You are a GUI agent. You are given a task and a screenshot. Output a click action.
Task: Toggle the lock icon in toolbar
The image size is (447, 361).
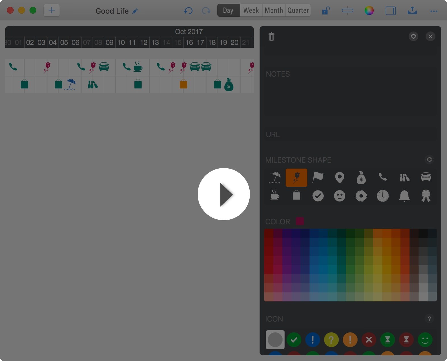point(326,11)
